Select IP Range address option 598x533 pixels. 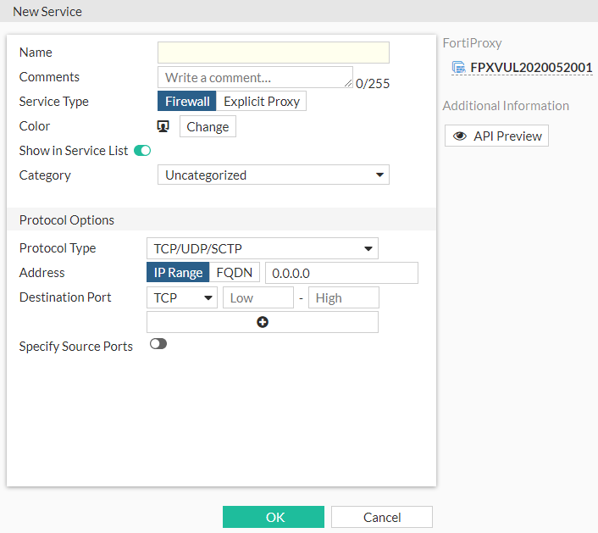coord(178,272)
